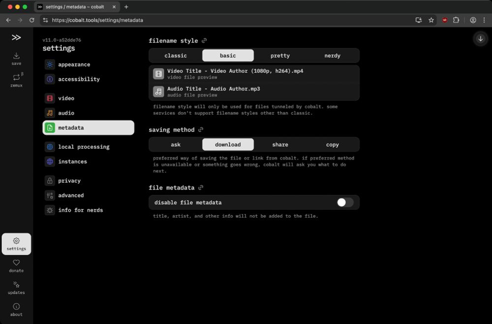Set saving method to copy
492x324 pixels.
(332, 145)
